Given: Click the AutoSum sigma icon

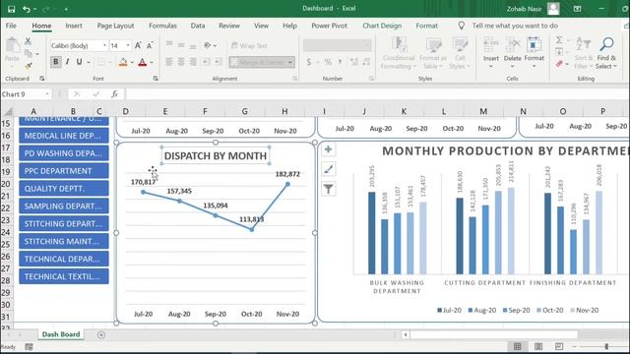Looking at the screenshot, I should 559,40.
